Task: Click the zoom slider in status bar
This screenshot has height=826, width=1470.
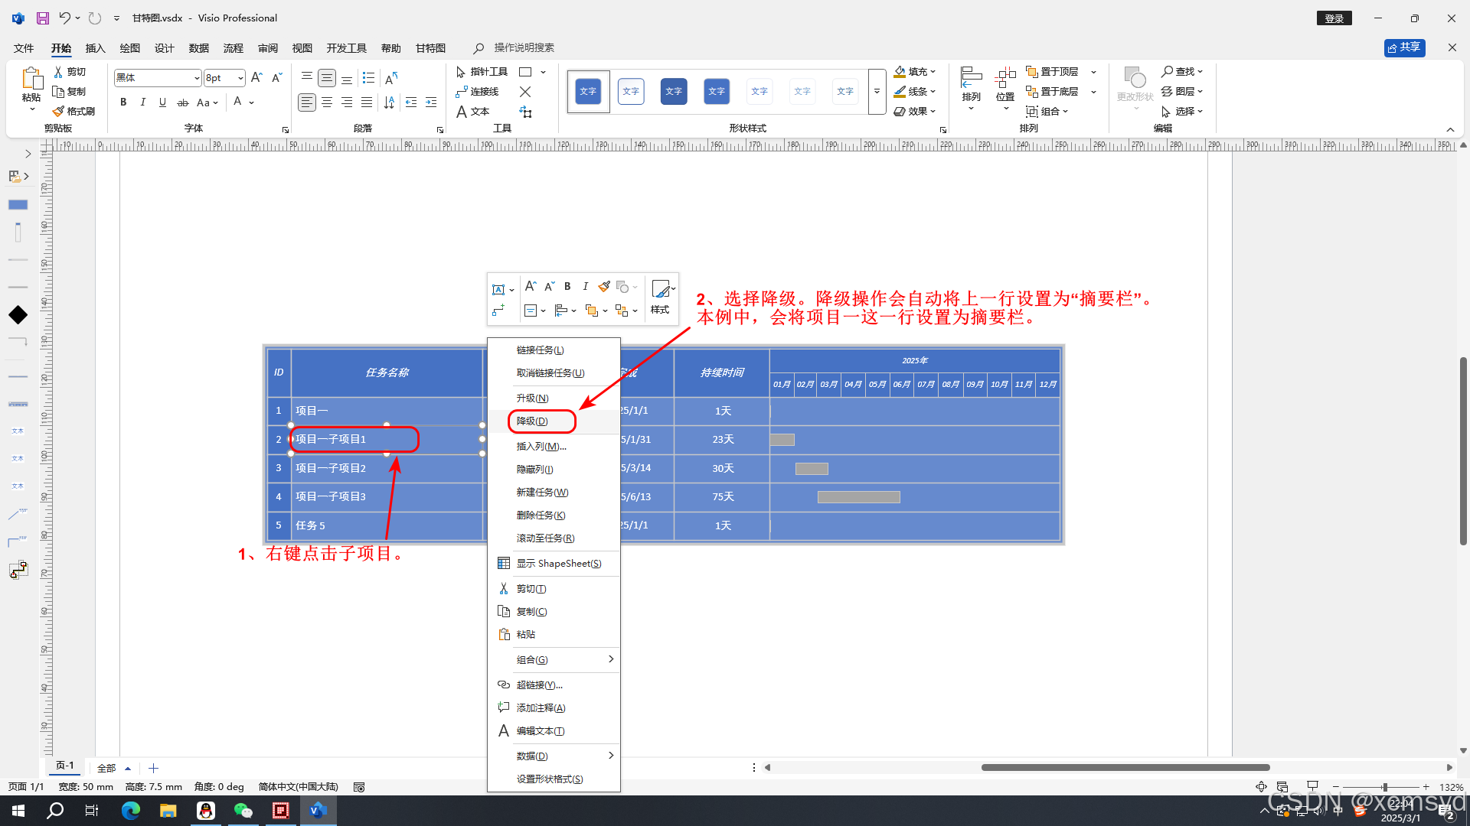Action: [1384, 787]
